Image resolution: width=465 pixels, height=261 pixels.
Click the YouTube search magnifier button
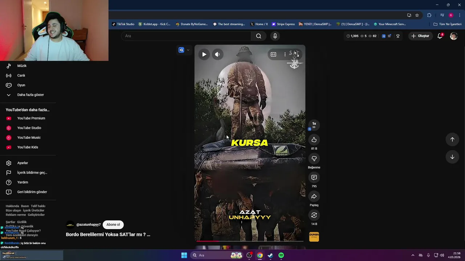[x=259, y=36]
